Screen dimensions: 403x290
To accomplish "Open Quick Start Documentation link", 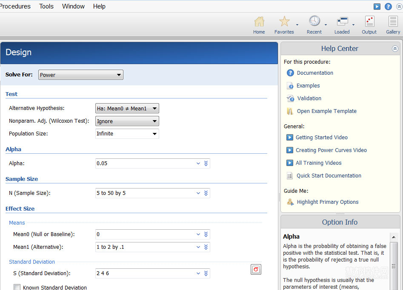I will [x=329, y=176].
